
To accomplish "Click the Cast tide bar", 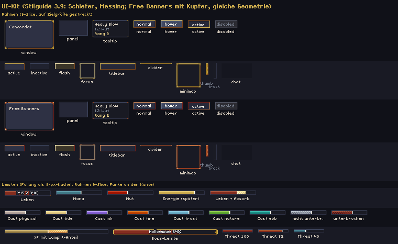I will tap(63, 213).
